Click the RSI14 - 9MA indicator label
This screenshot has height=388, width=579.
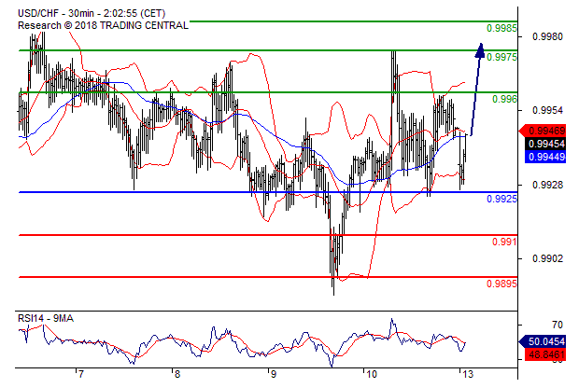tap(46, 318)
